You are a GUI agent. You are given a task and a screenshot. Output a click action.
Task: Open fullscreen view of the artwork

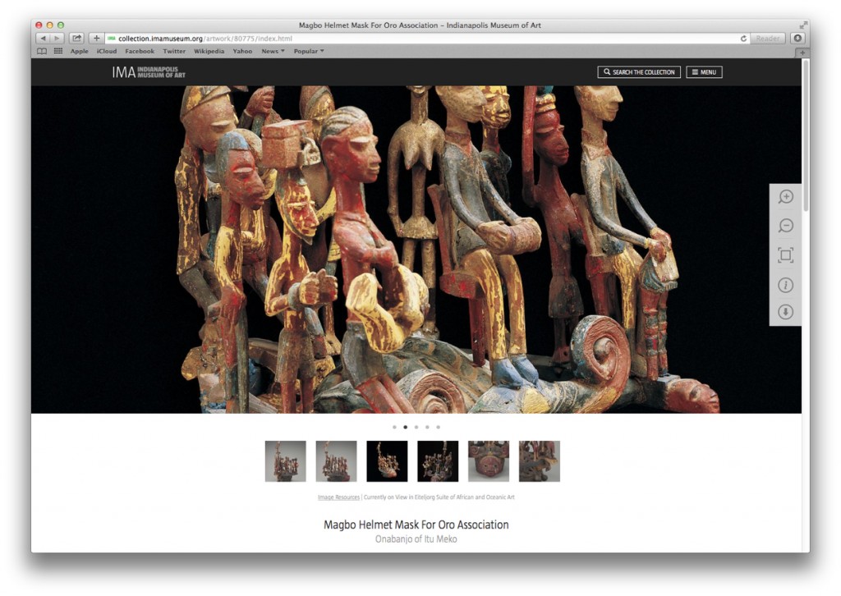786,255
